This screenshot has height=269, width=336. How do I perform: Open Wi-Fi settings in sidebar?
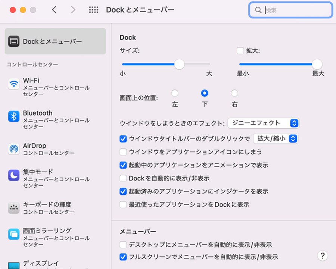tap(55, 87)
